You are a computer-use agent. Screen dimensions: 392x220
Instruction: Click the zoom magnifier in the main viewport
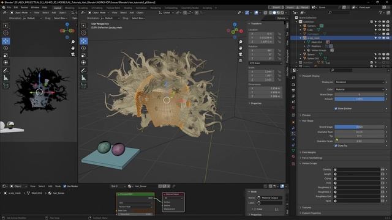click(x=241, y=42)
